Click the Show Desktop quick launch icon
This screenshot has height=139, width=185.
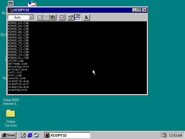tap(23, 135)
